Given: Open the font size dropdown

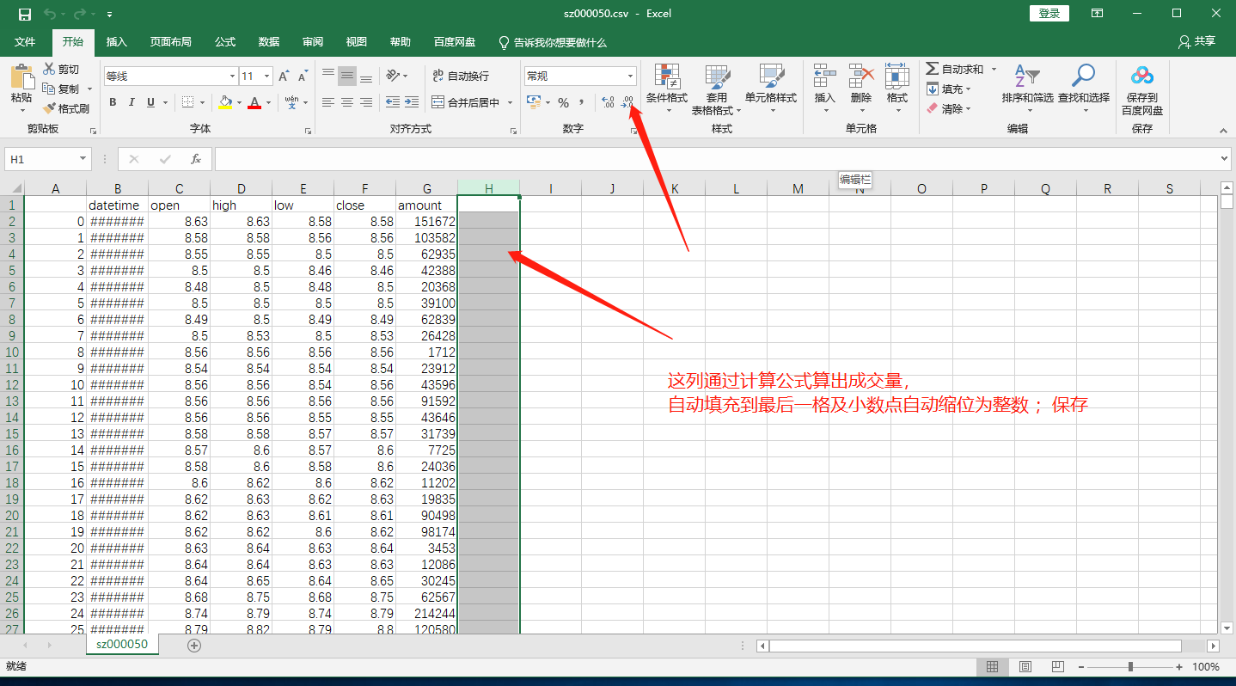Looking at the screenshot, I should 266,77.
